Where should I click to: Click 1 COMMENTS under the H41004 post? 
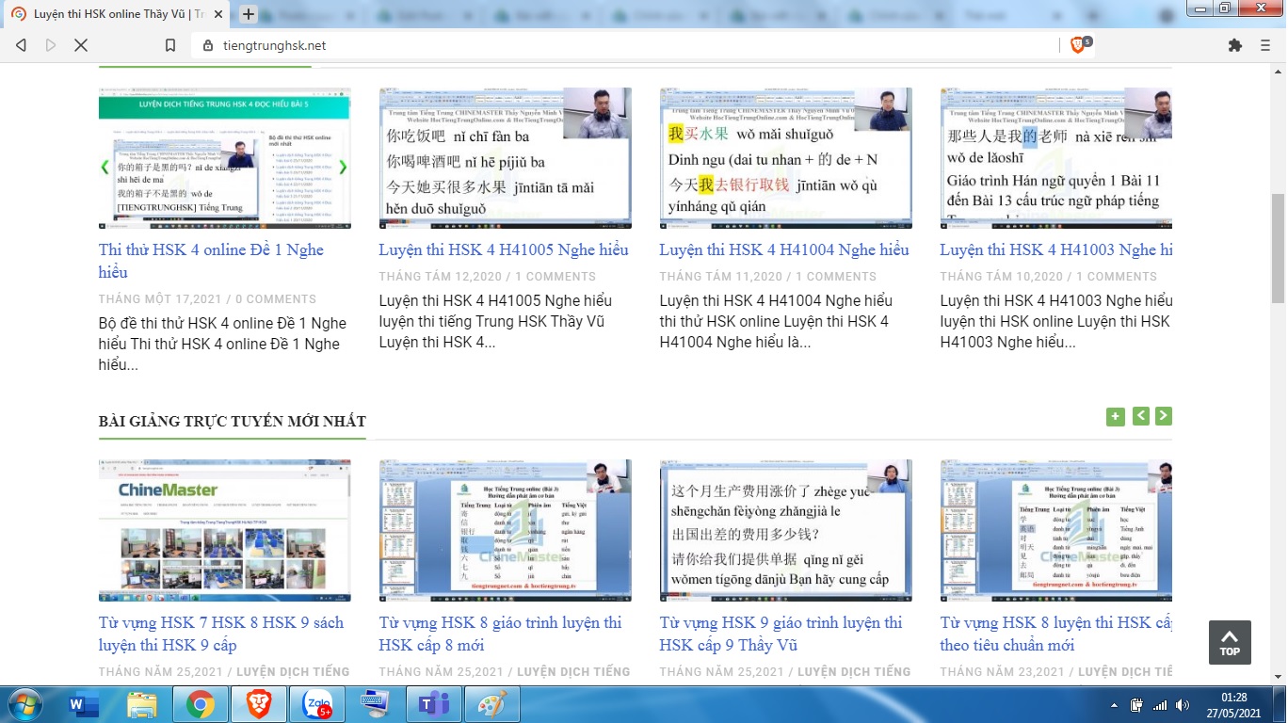pos(836,276)
